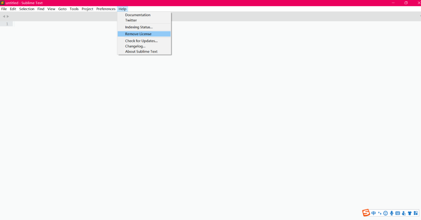Open the Project menu
This screenshot has width=421, height=220.
pyautogui.click(x=87, y=9)
